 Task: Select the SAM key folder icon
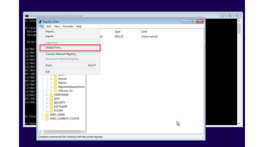(51, 99)
